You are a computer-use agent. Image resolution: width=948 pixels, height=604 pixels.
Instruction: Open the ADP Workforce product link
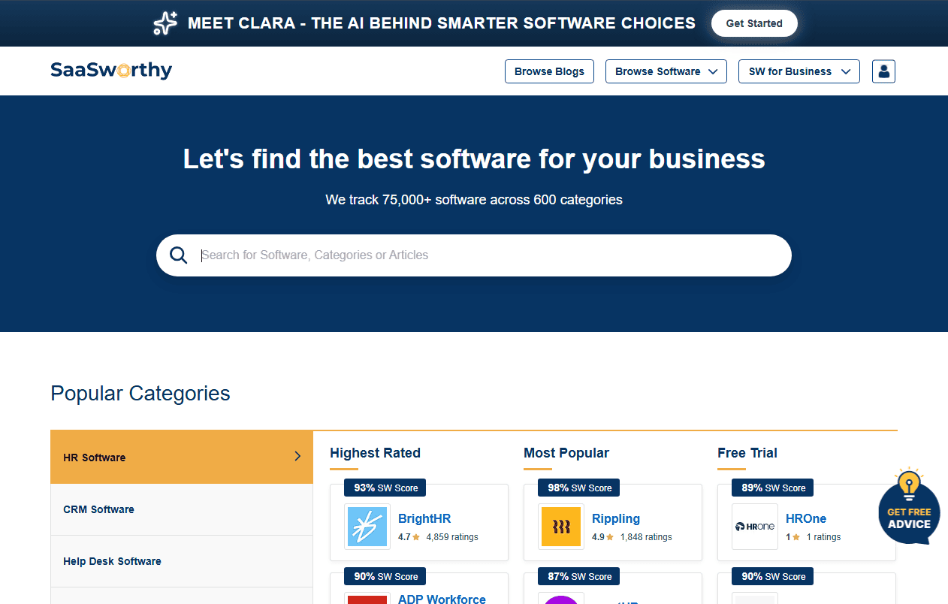[x=442, y=599]
